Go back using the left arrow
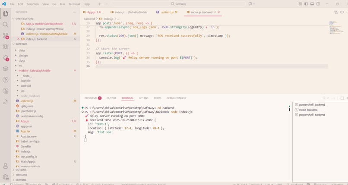 (x=100, y=4)
